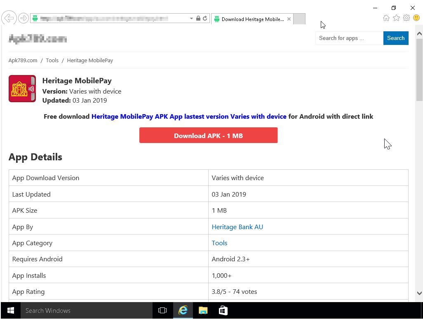Image resolution: width=423 pixels, height=319 pixels.
Task: Refresh the page with the reload icon
Action: (205, 18)
